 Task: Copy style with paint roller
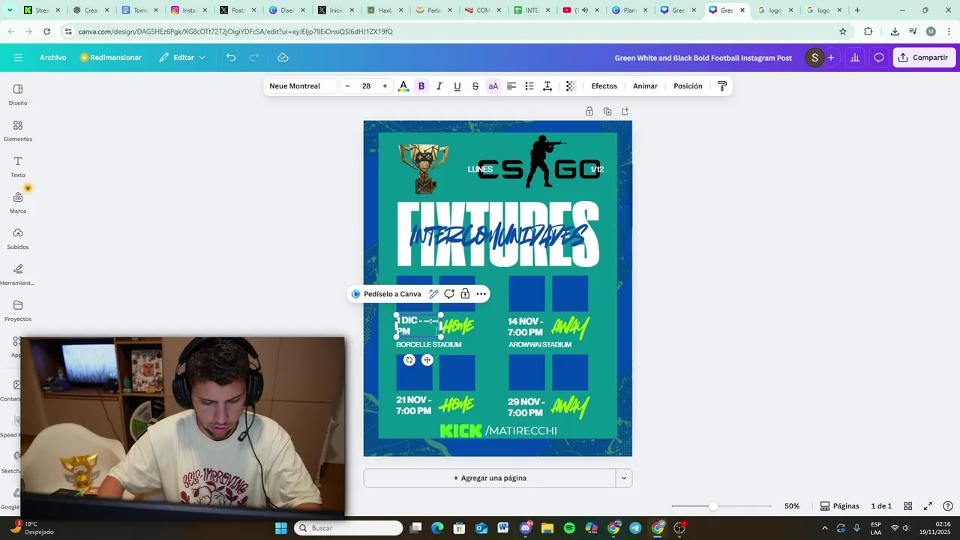[x=722, y=86]
